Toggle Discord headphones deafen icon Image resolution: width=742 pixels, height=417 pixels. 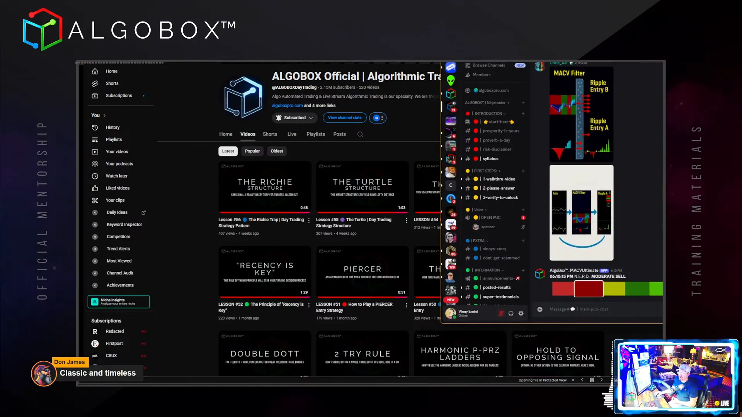pos(511,314)
